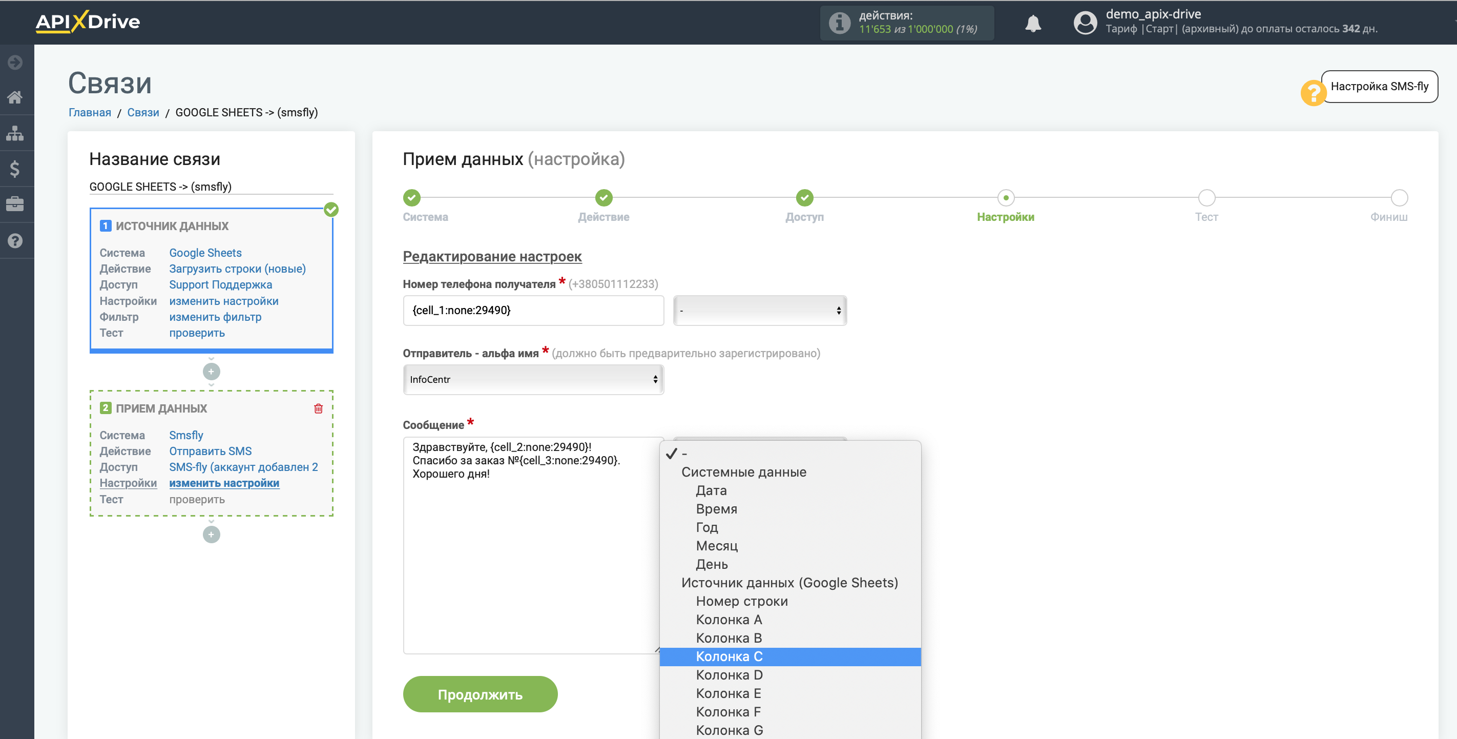The width and height of the screenshot is (1457, 739).
Task: Edit connection name field
Action: click(211, 187)
